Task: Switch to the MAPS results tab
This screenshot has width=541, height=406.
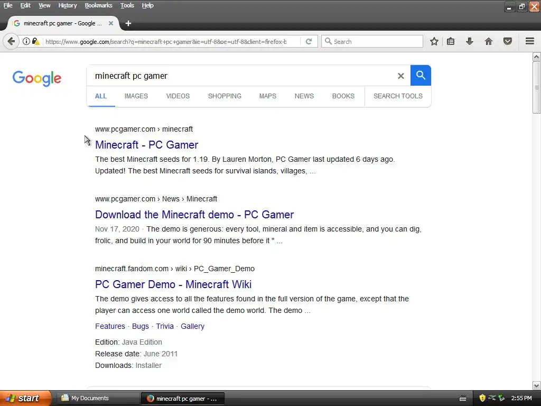Action: pos(268,96)
